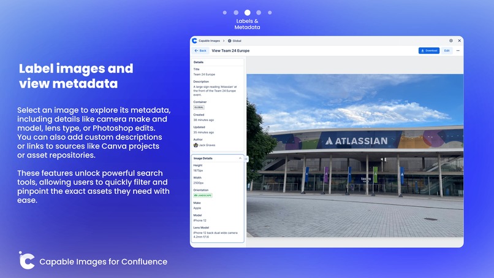Click the Jack Graves avatar
Screen dimensions: 494x278
pyautogui.click(x=196, y=145)
